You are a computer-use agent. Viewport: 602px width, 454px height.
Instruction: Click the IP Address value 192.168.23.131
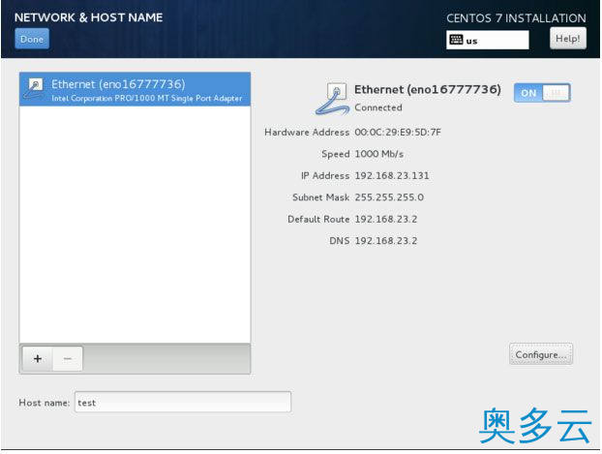(x=392, y=176)
